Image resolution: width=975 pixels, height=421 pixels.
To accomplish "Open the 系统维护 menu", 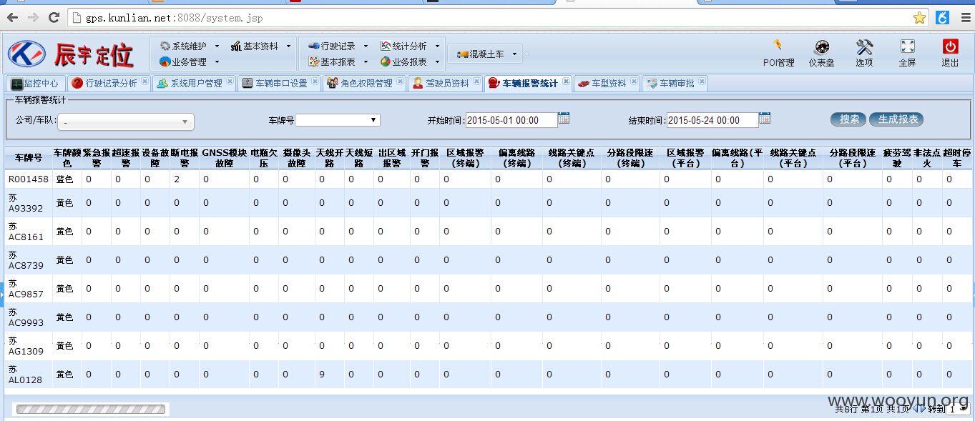I will 189,46.
